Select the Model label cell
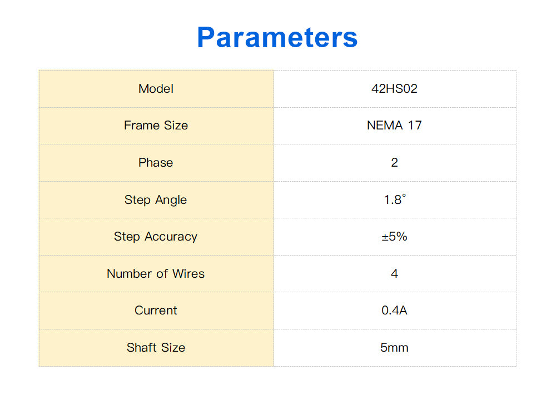 click(x=156, y=89)
